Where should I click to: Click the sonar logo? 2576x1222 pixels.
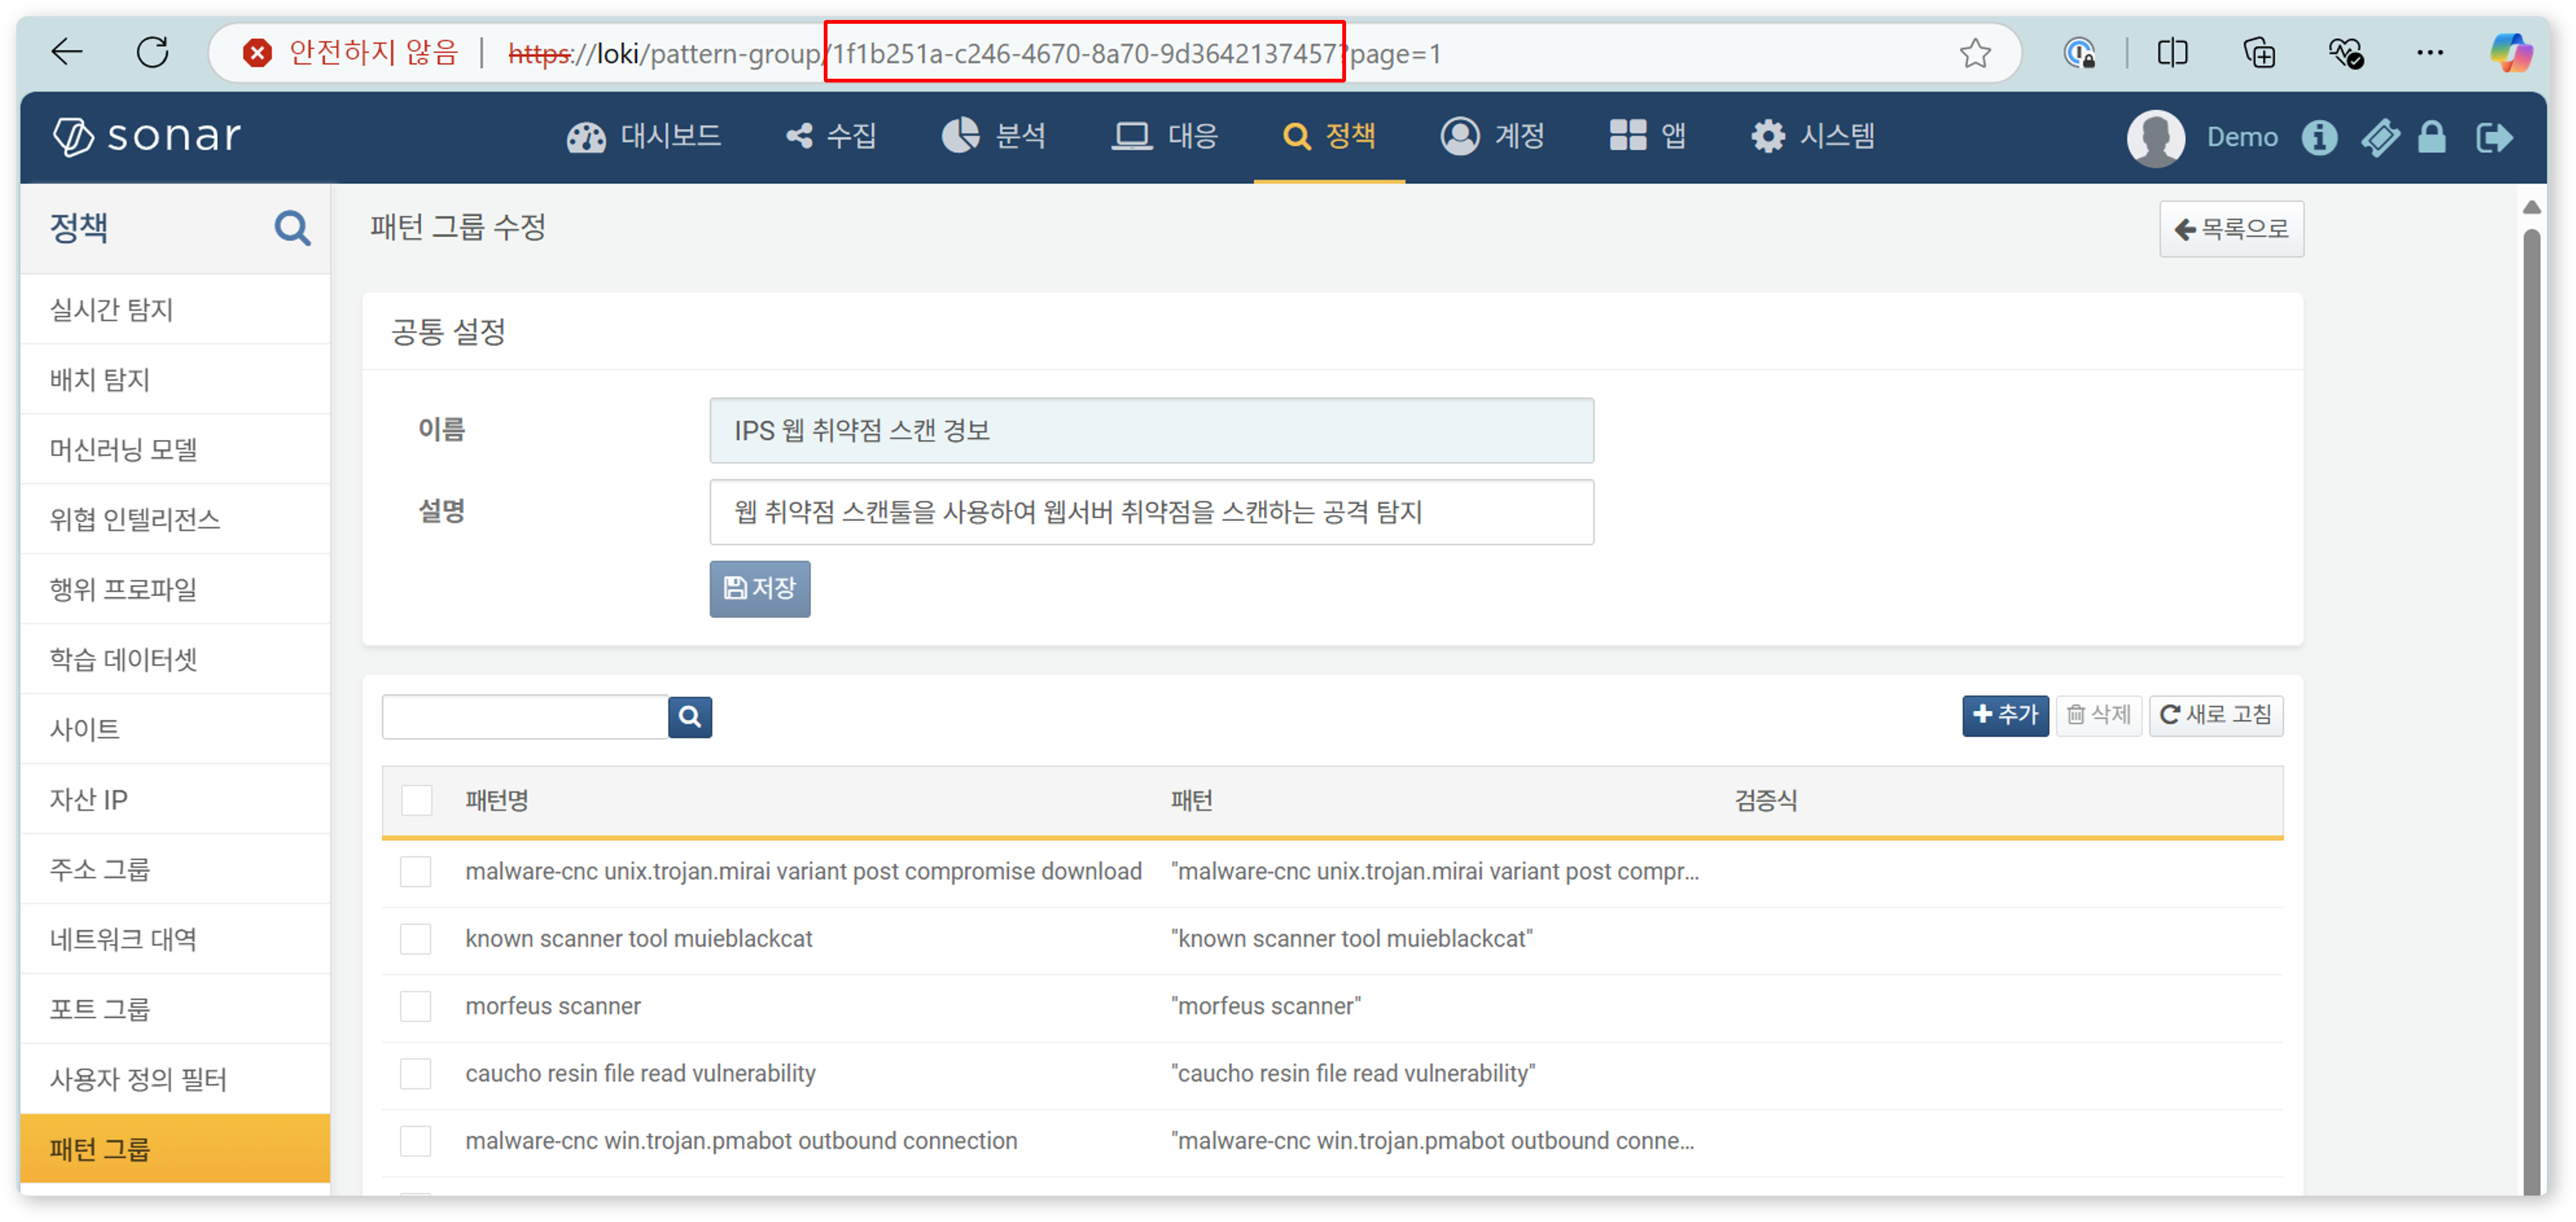[147, 136]
